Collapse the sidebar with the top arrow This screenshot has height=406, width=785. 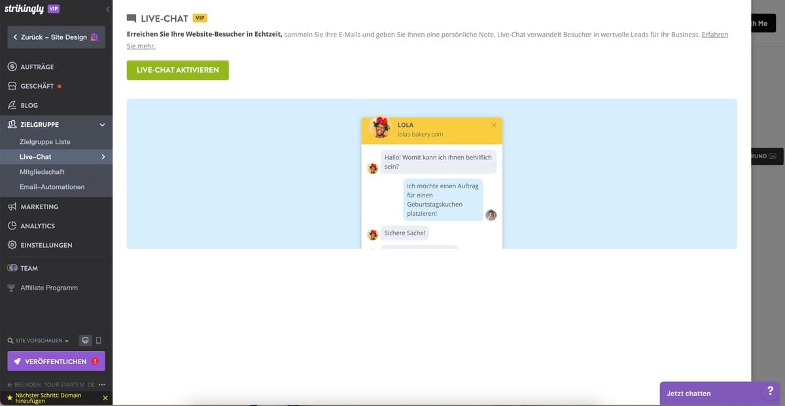pyautogui.click(x=108, y=9)
